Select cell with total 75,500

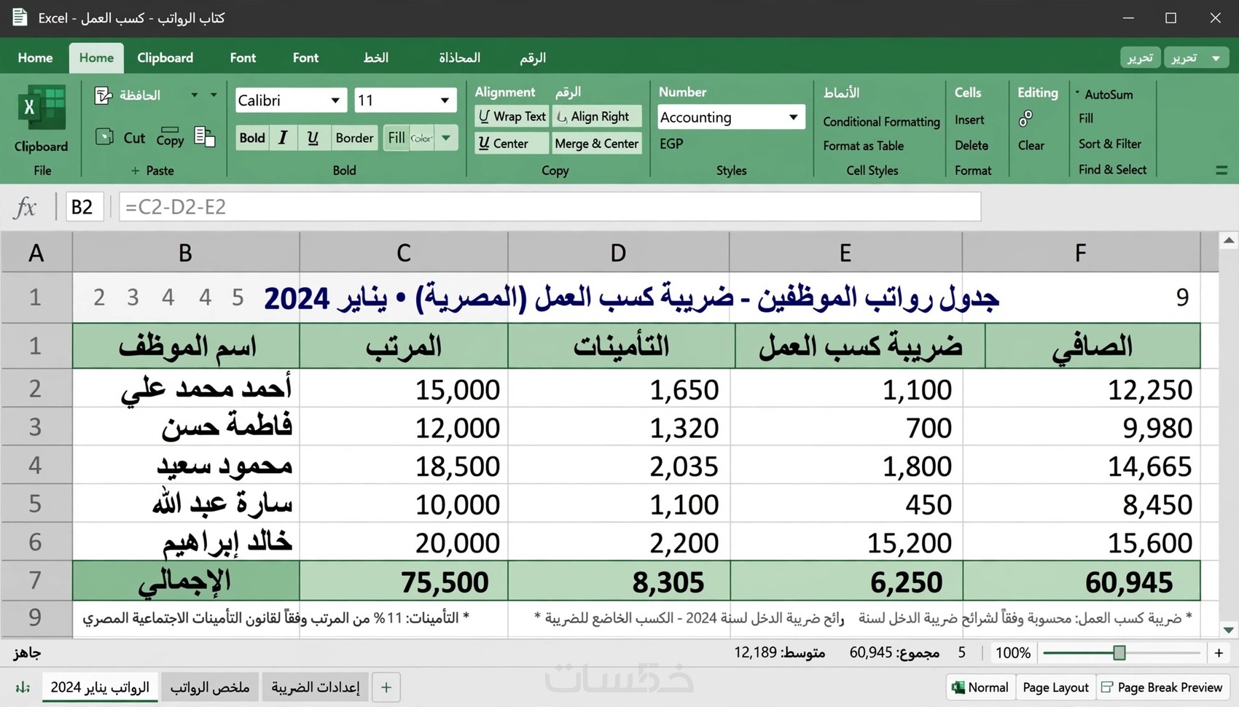point(404,581)
